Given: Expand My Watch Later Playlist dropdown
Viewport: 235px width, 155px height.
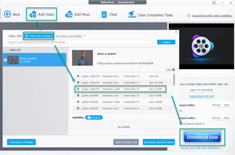Looking at the screenshot, I should (x=84, y=36).
